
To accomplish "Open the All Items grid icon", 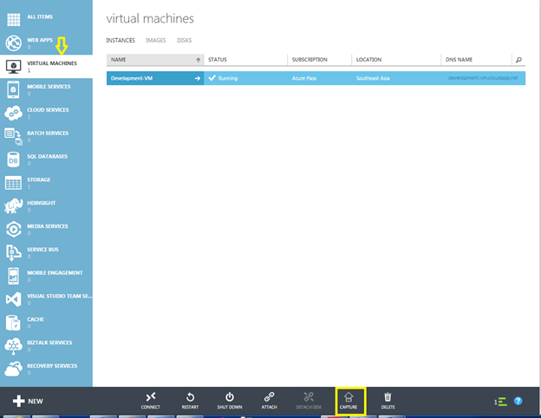I will [x=14, y=20].
